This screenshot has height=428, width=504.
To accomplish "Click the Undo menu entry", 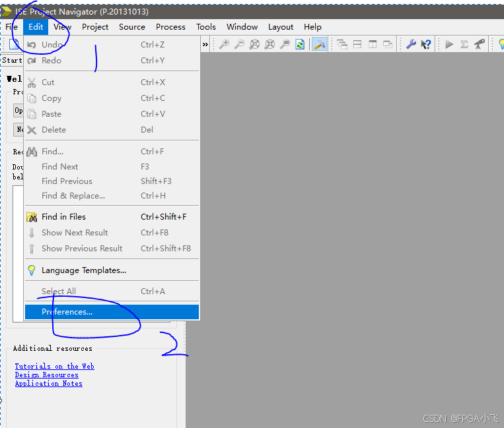I will tap(112, 45).
